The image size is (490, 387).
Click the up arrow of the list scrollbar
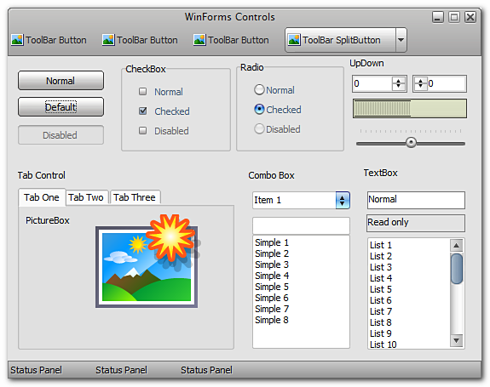456,246
